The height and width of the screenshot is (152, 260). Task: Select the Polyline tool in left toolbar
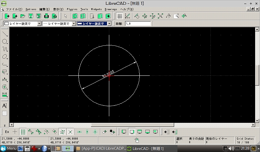coord(5,64)
